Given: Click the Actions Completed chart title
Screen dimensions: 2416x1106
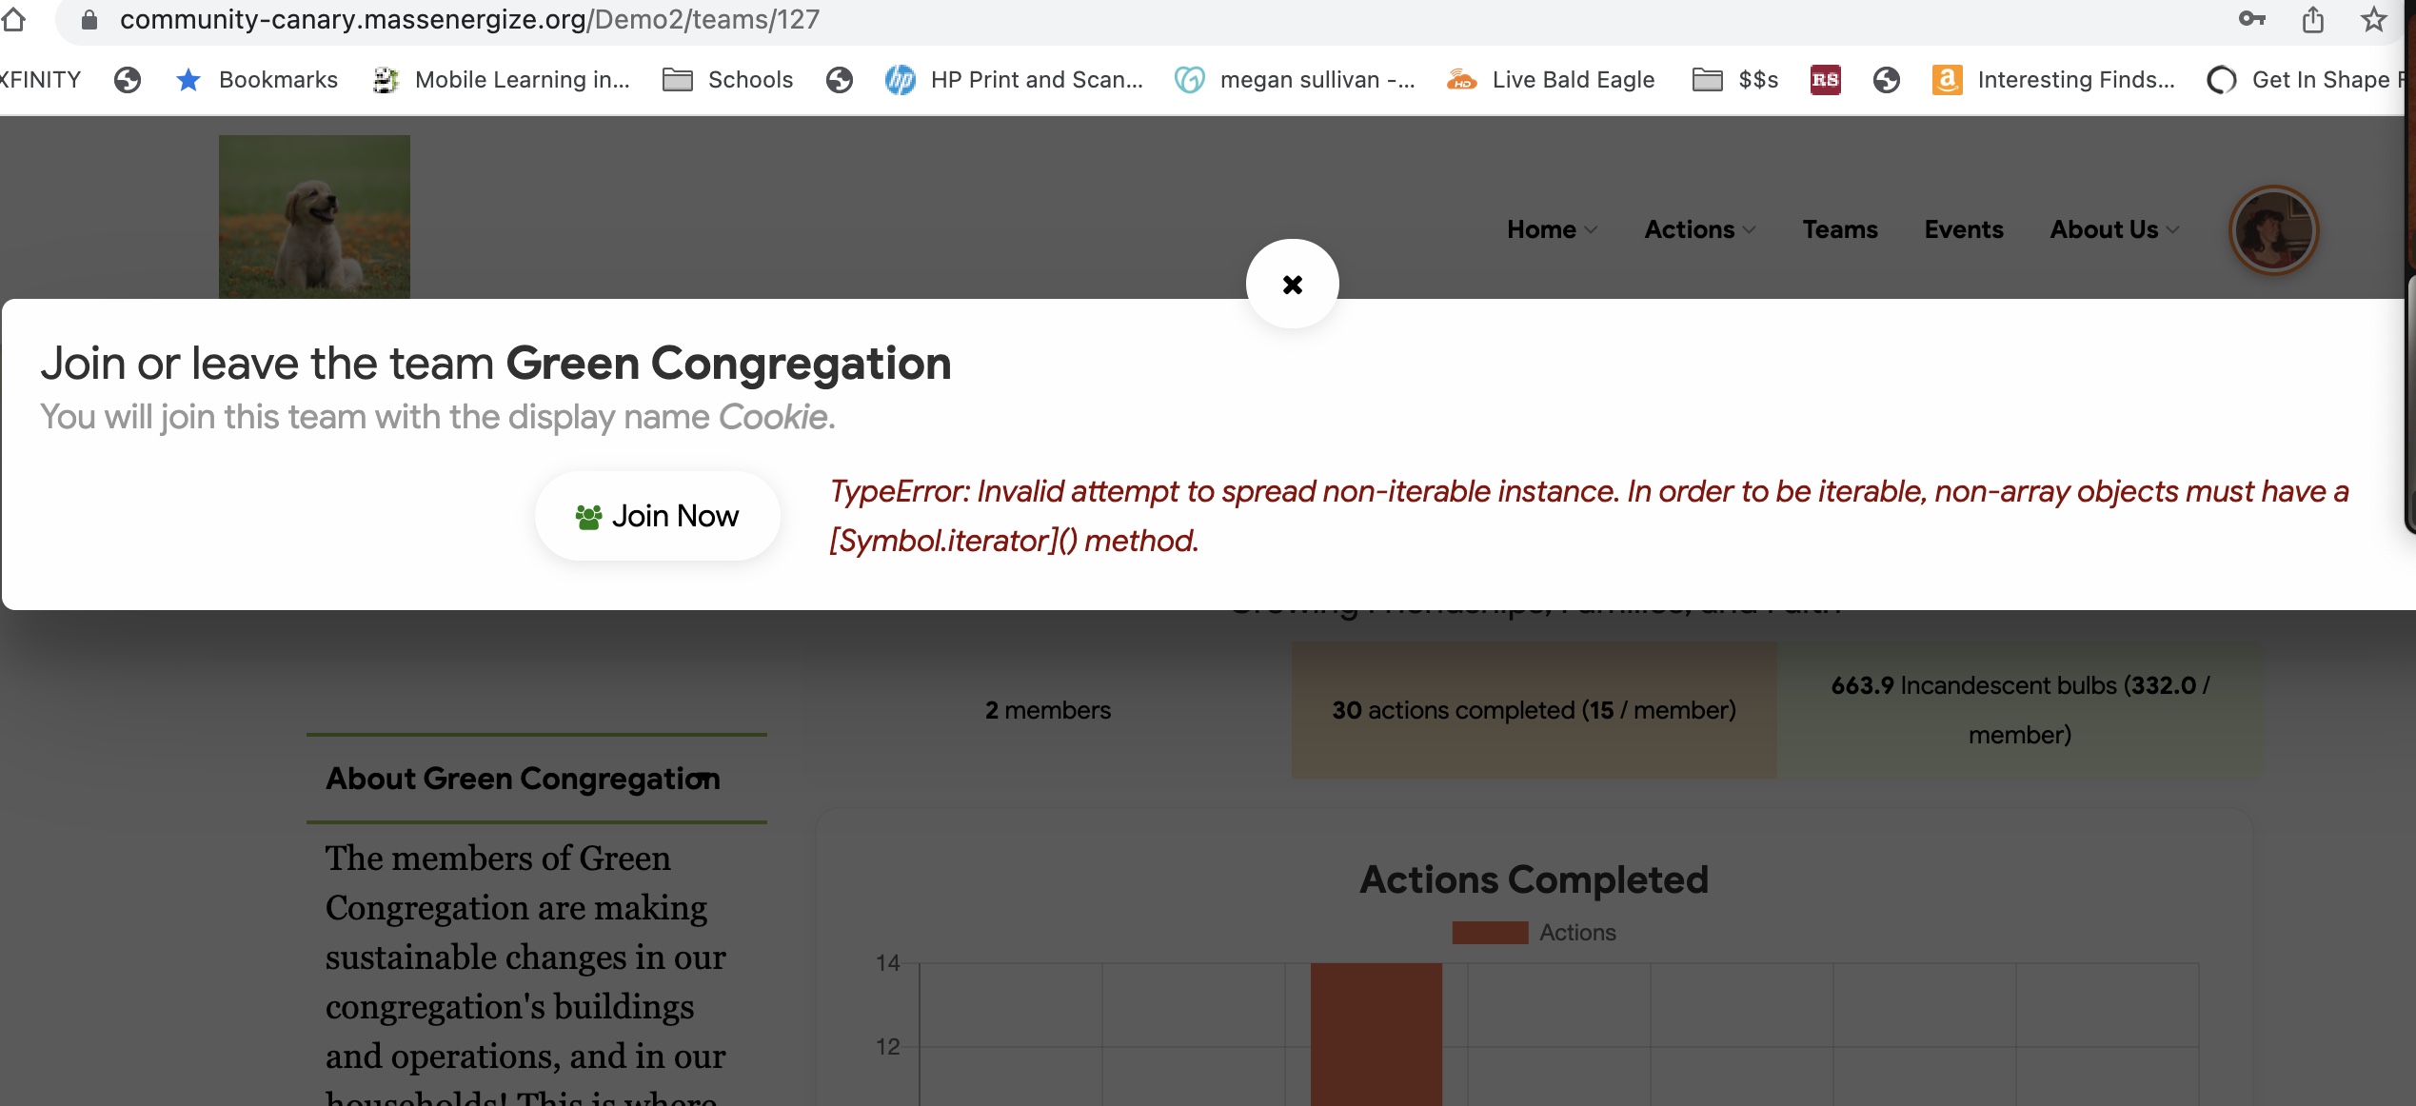Looking at the screenshot, I should tap(1534, 879).
